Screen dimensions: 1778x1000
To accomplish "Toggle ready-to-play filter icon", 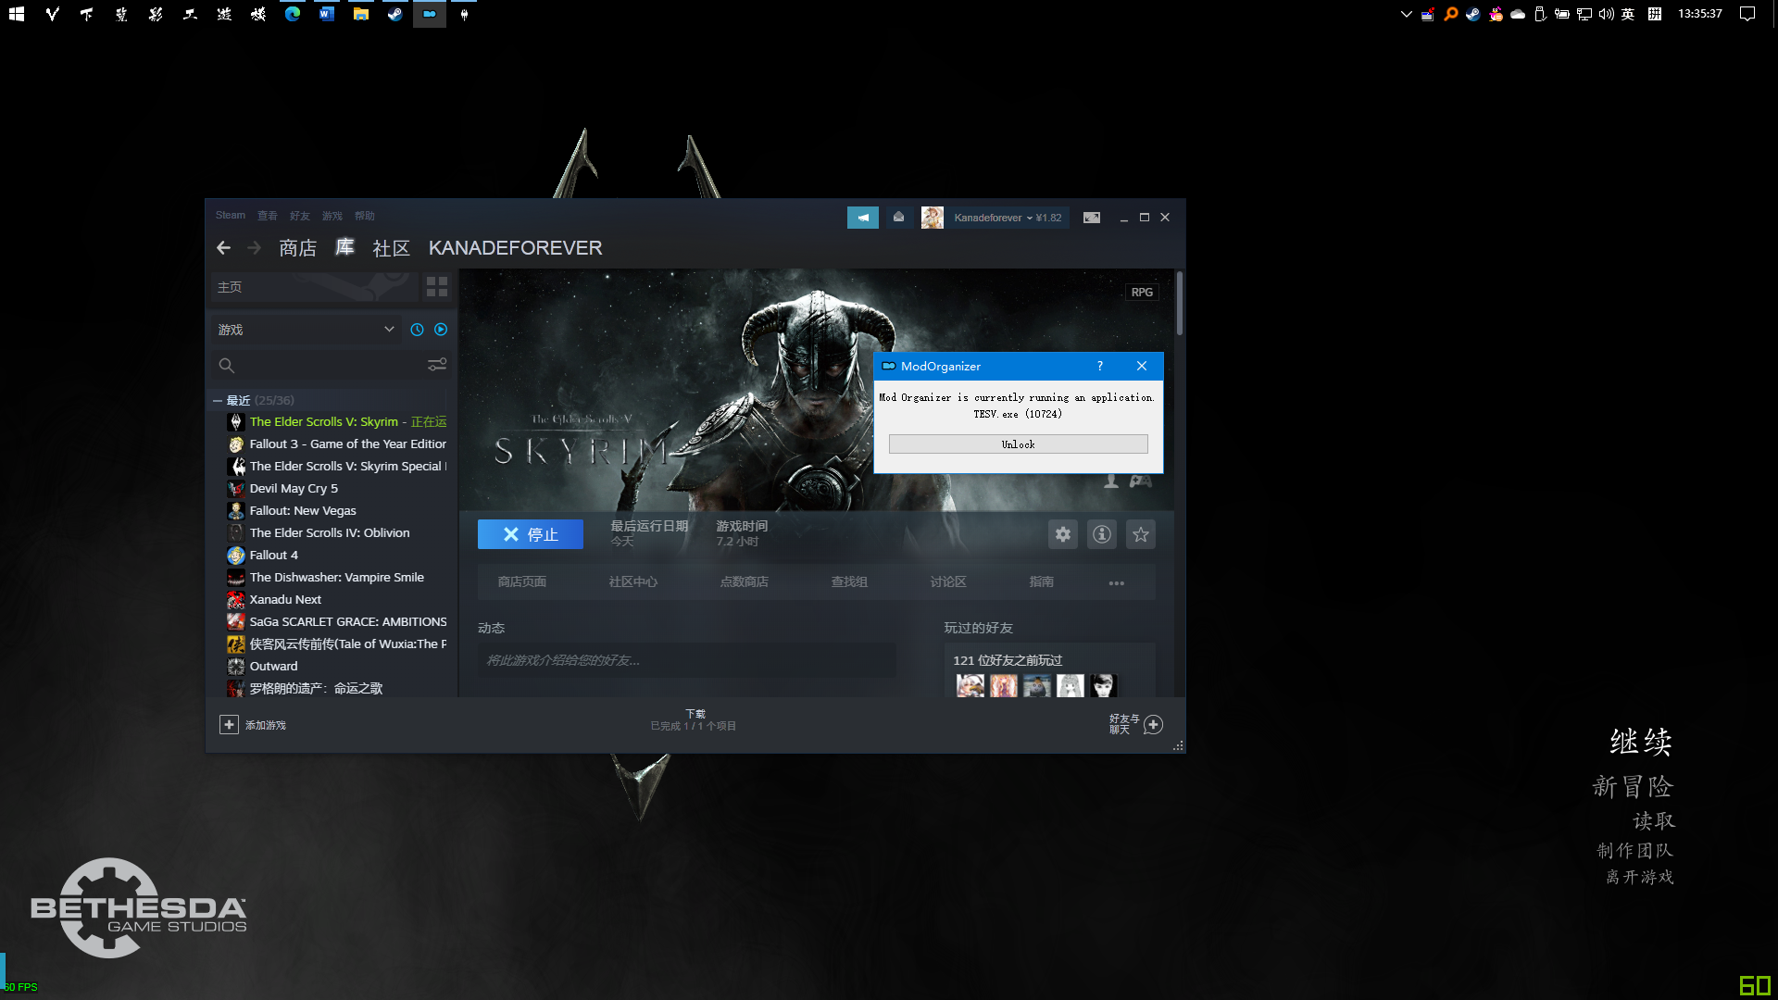I will 441,330.
